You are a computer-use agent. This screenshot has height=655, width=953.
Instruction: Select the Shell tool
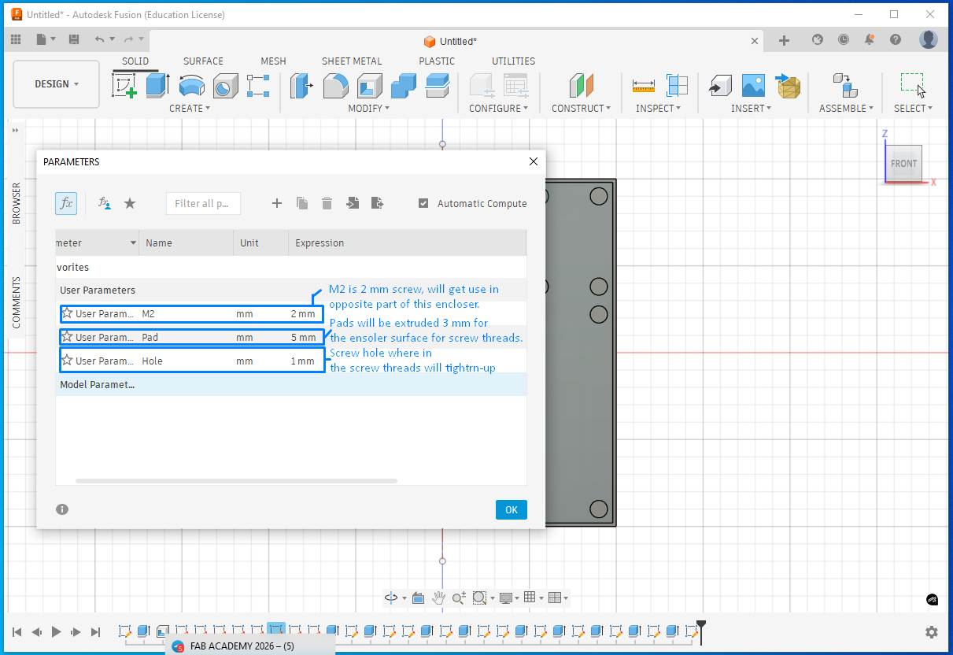(370, 85)
